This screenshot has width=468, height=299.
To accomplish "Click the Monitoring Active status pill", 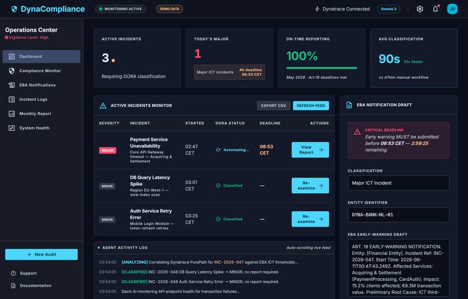I will [x=121, y=9].
